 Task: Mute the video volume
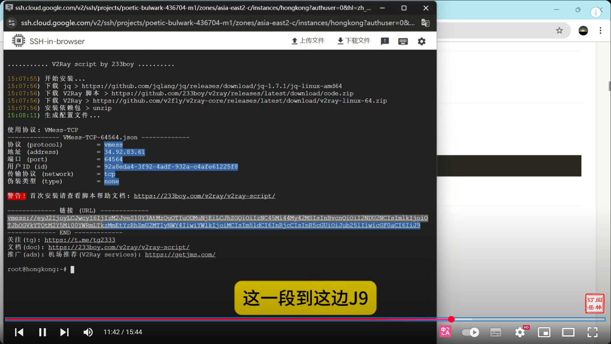click(88, 332)
